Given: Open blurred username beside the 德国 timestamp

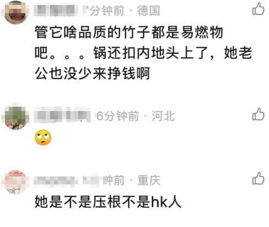Looking at the screenshot, I should tap(59, 10).
